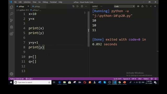This screenshot has width=167, height=94.
Task: Click the taskbar search box
Action: 32,82
